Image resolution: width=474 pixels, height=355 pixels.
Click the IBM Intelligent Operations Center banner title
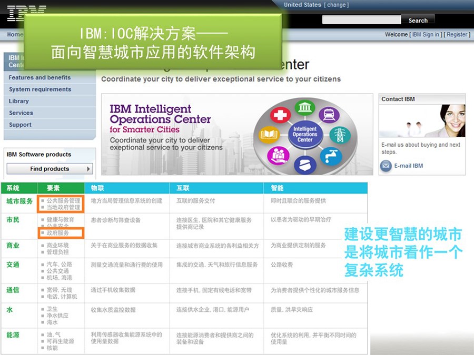click(160, 114)
